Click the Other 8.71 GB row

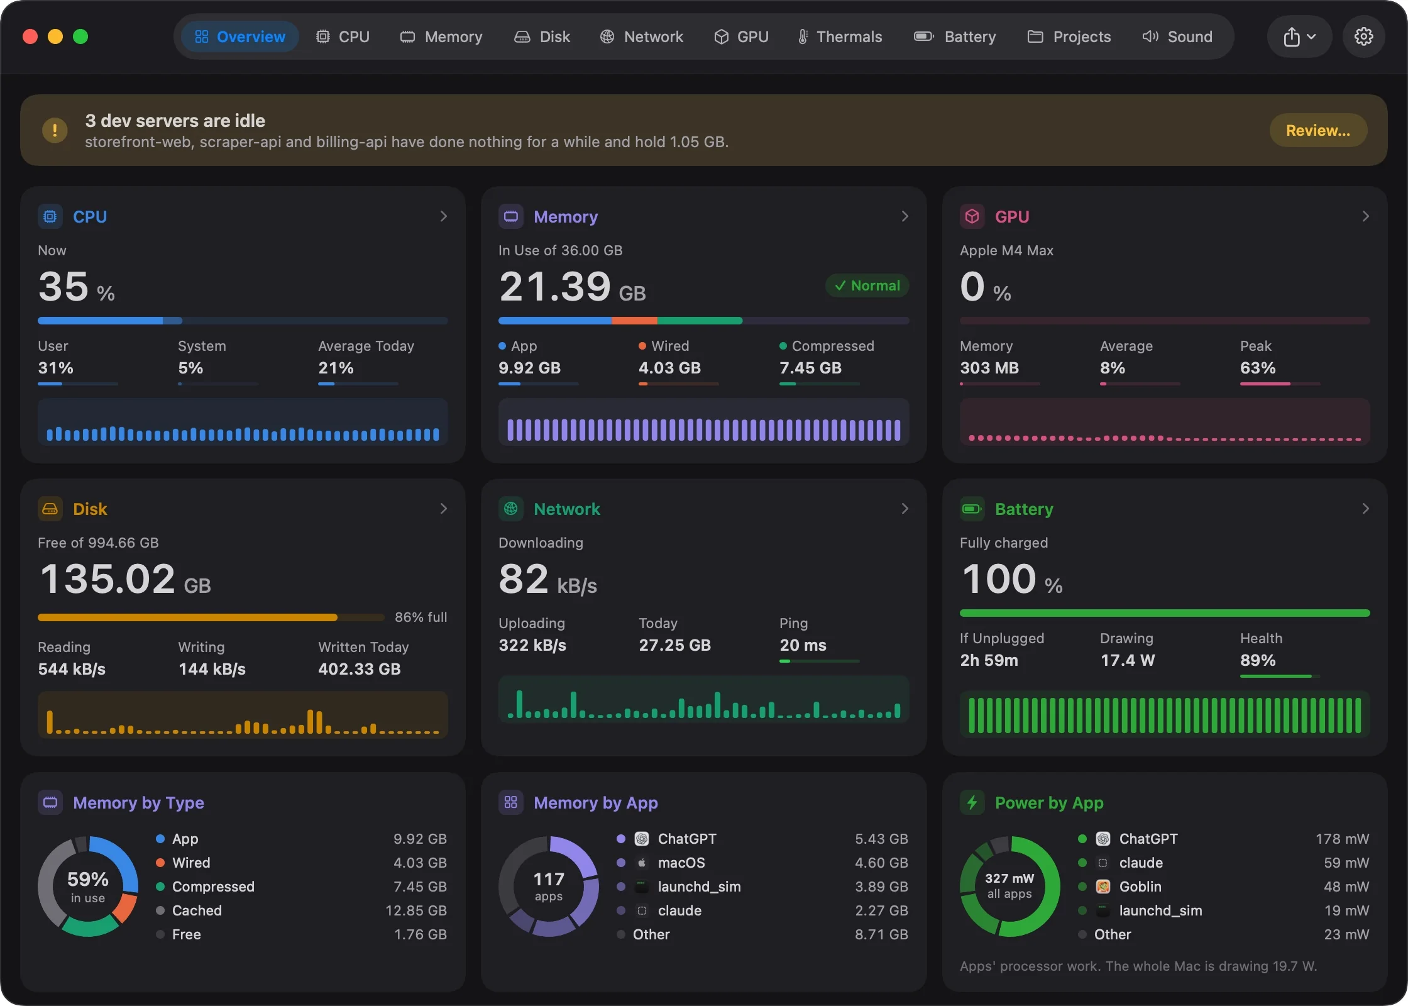[762, 934]
